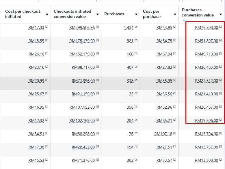
Task: Click footnote marker beside RM17.33 cost
Action: tap(47, 27)
